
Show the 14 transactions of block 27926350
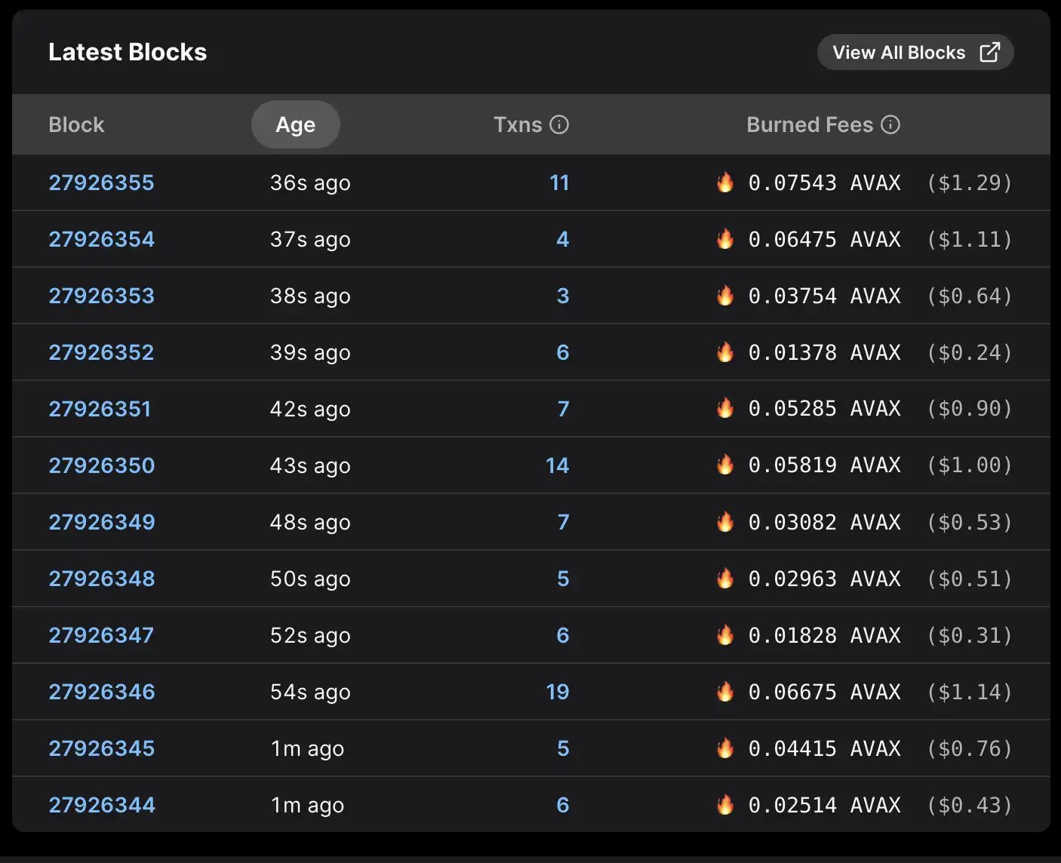pos(557,465)
